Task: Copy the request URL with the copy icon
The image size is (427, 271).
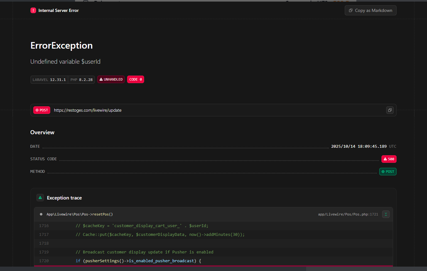Action: [390, 110]
